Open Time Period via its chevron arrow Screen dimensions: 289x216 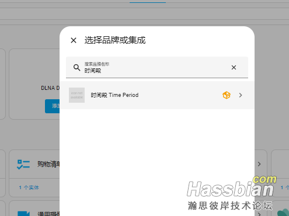click(241, 95)
